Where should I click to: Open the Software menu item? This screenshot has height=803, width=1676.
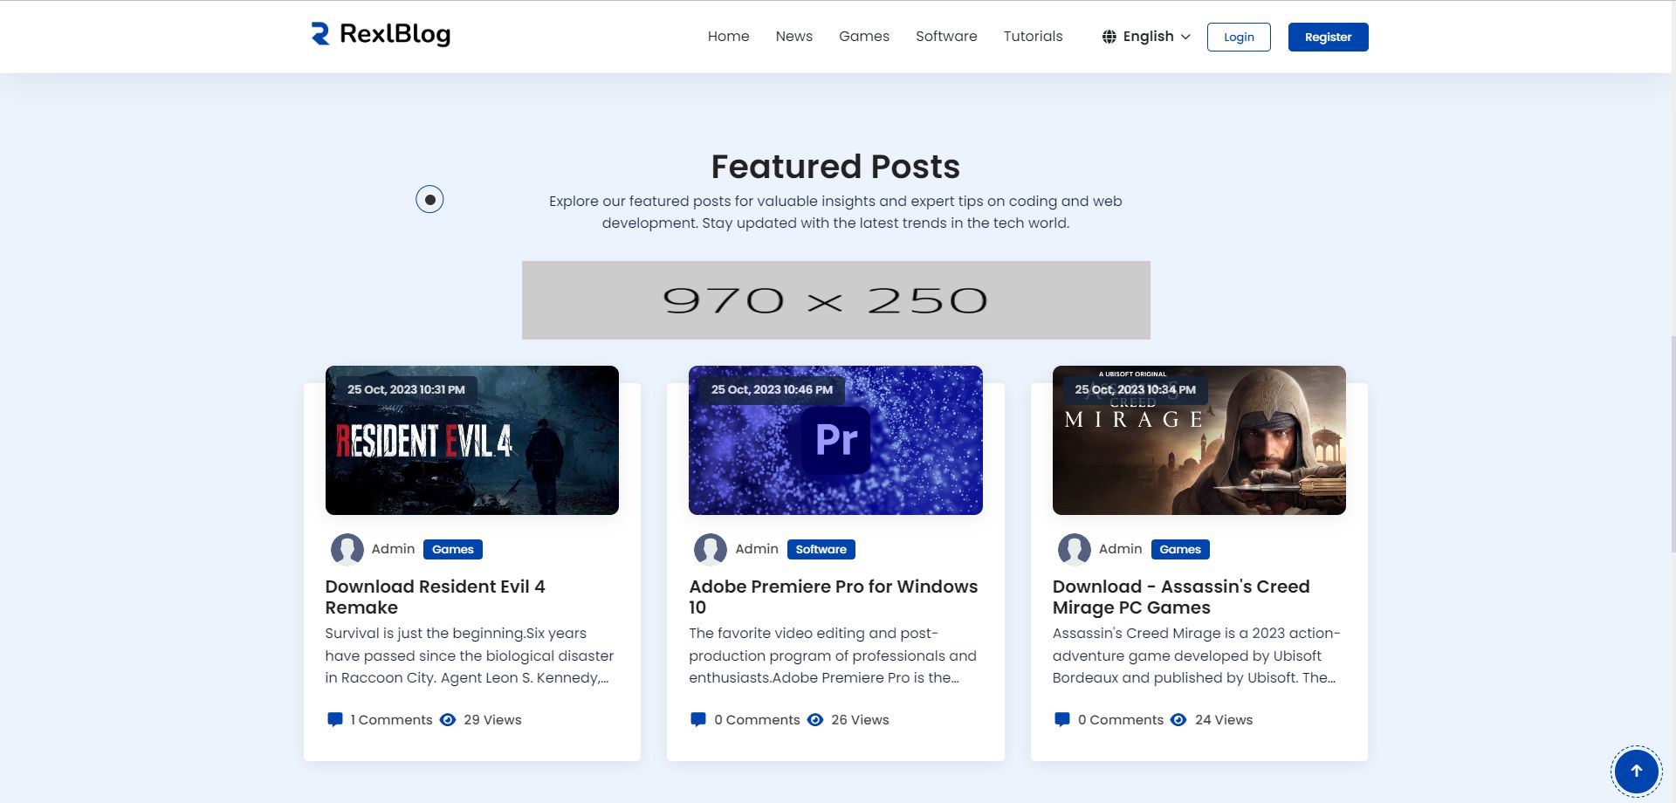(x=946, y=37)
